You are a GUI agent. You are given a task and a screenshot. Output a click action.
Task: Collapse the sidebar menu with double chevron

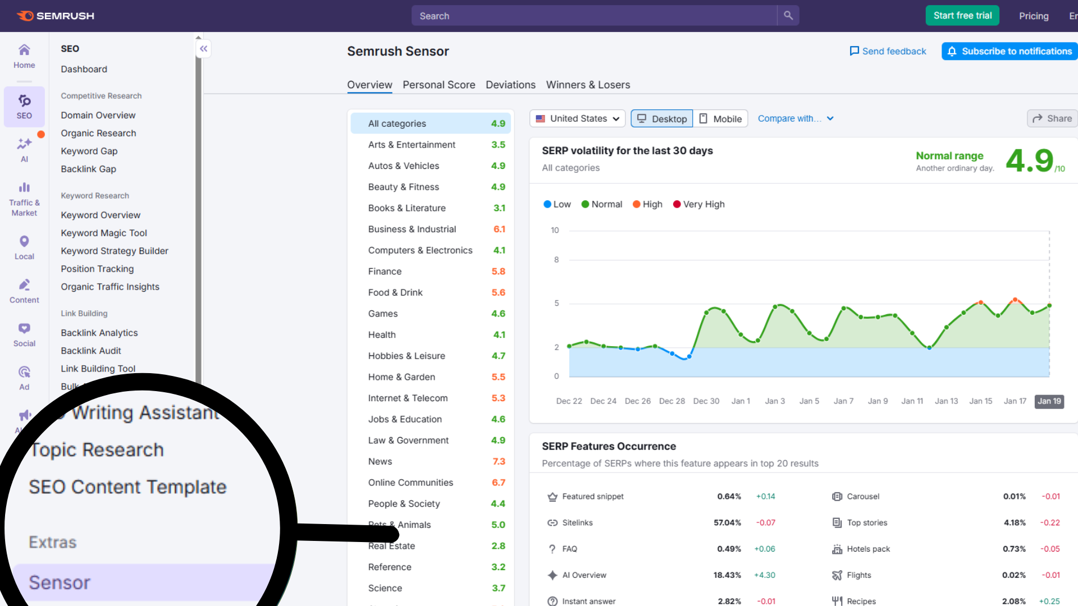point(203,49)
